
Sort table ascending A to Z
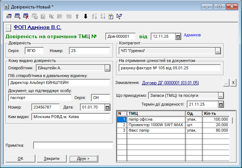pyautogui.click(x=94, y=16)
